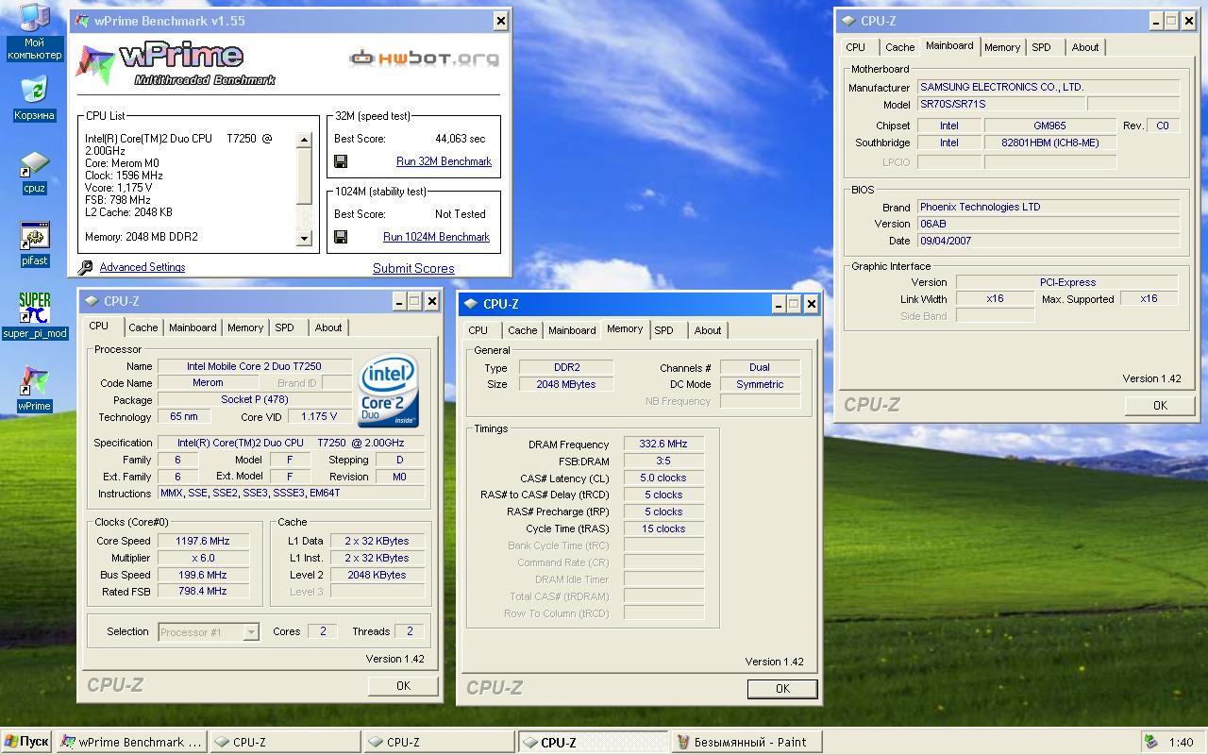This screenshot has width=1208, height=755.
Task: Run the 1024M Benchmark
Action: click(436, 237)
